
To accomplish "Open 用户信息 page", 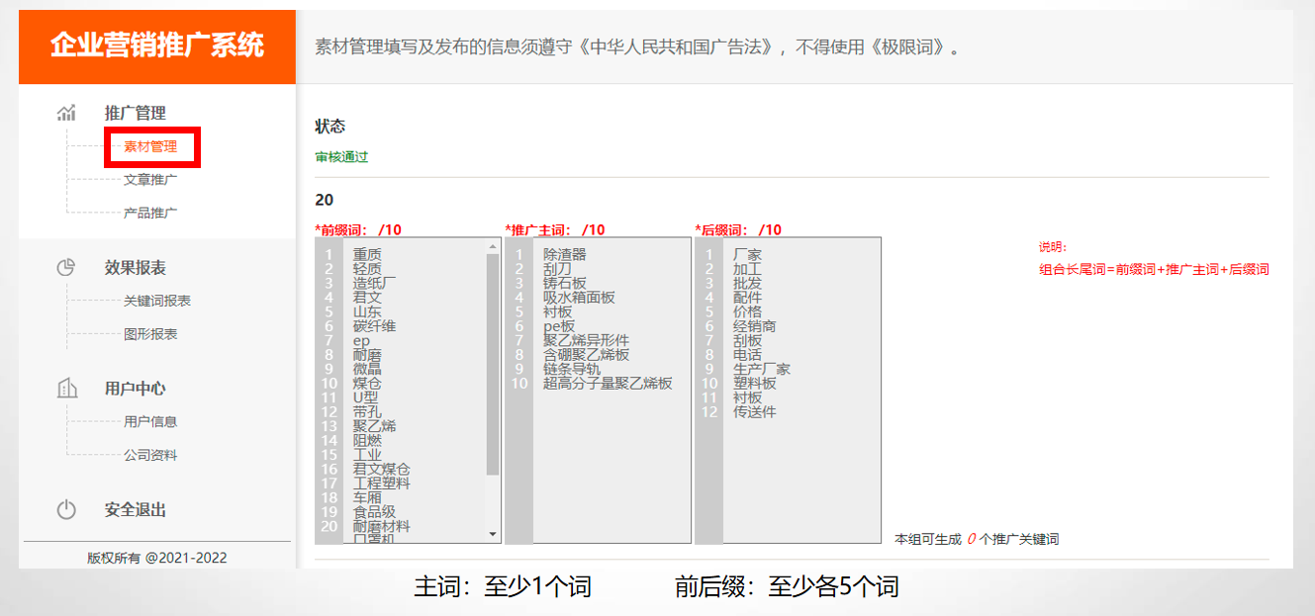I will point(150,421).
